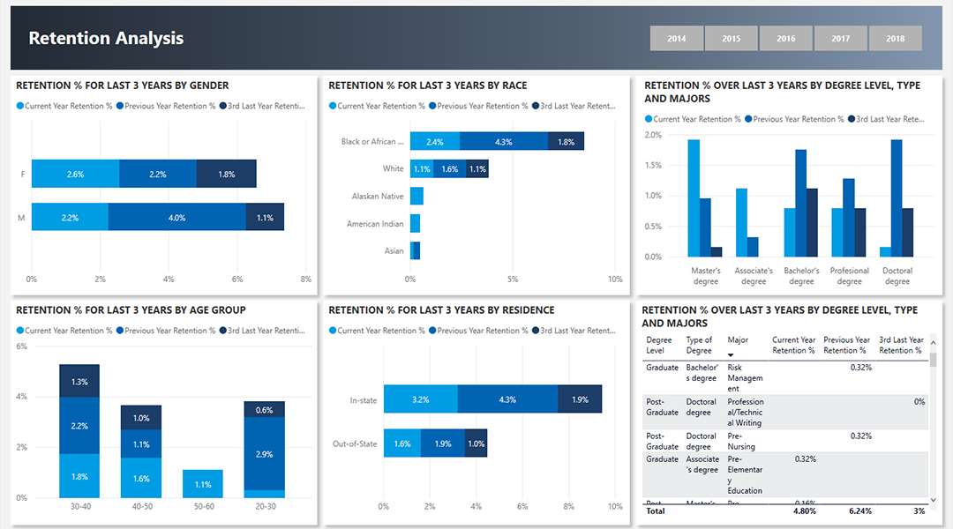953x529 pixels.
Task: Select the White 1.6% bar segment
Action: click(x=450, y=169)
